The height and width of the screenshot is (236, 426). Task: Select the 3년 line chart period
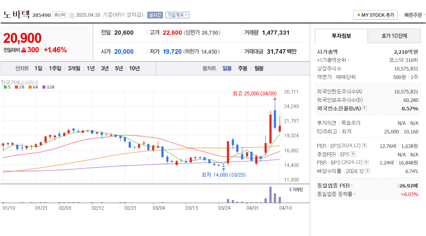[104, 68]
